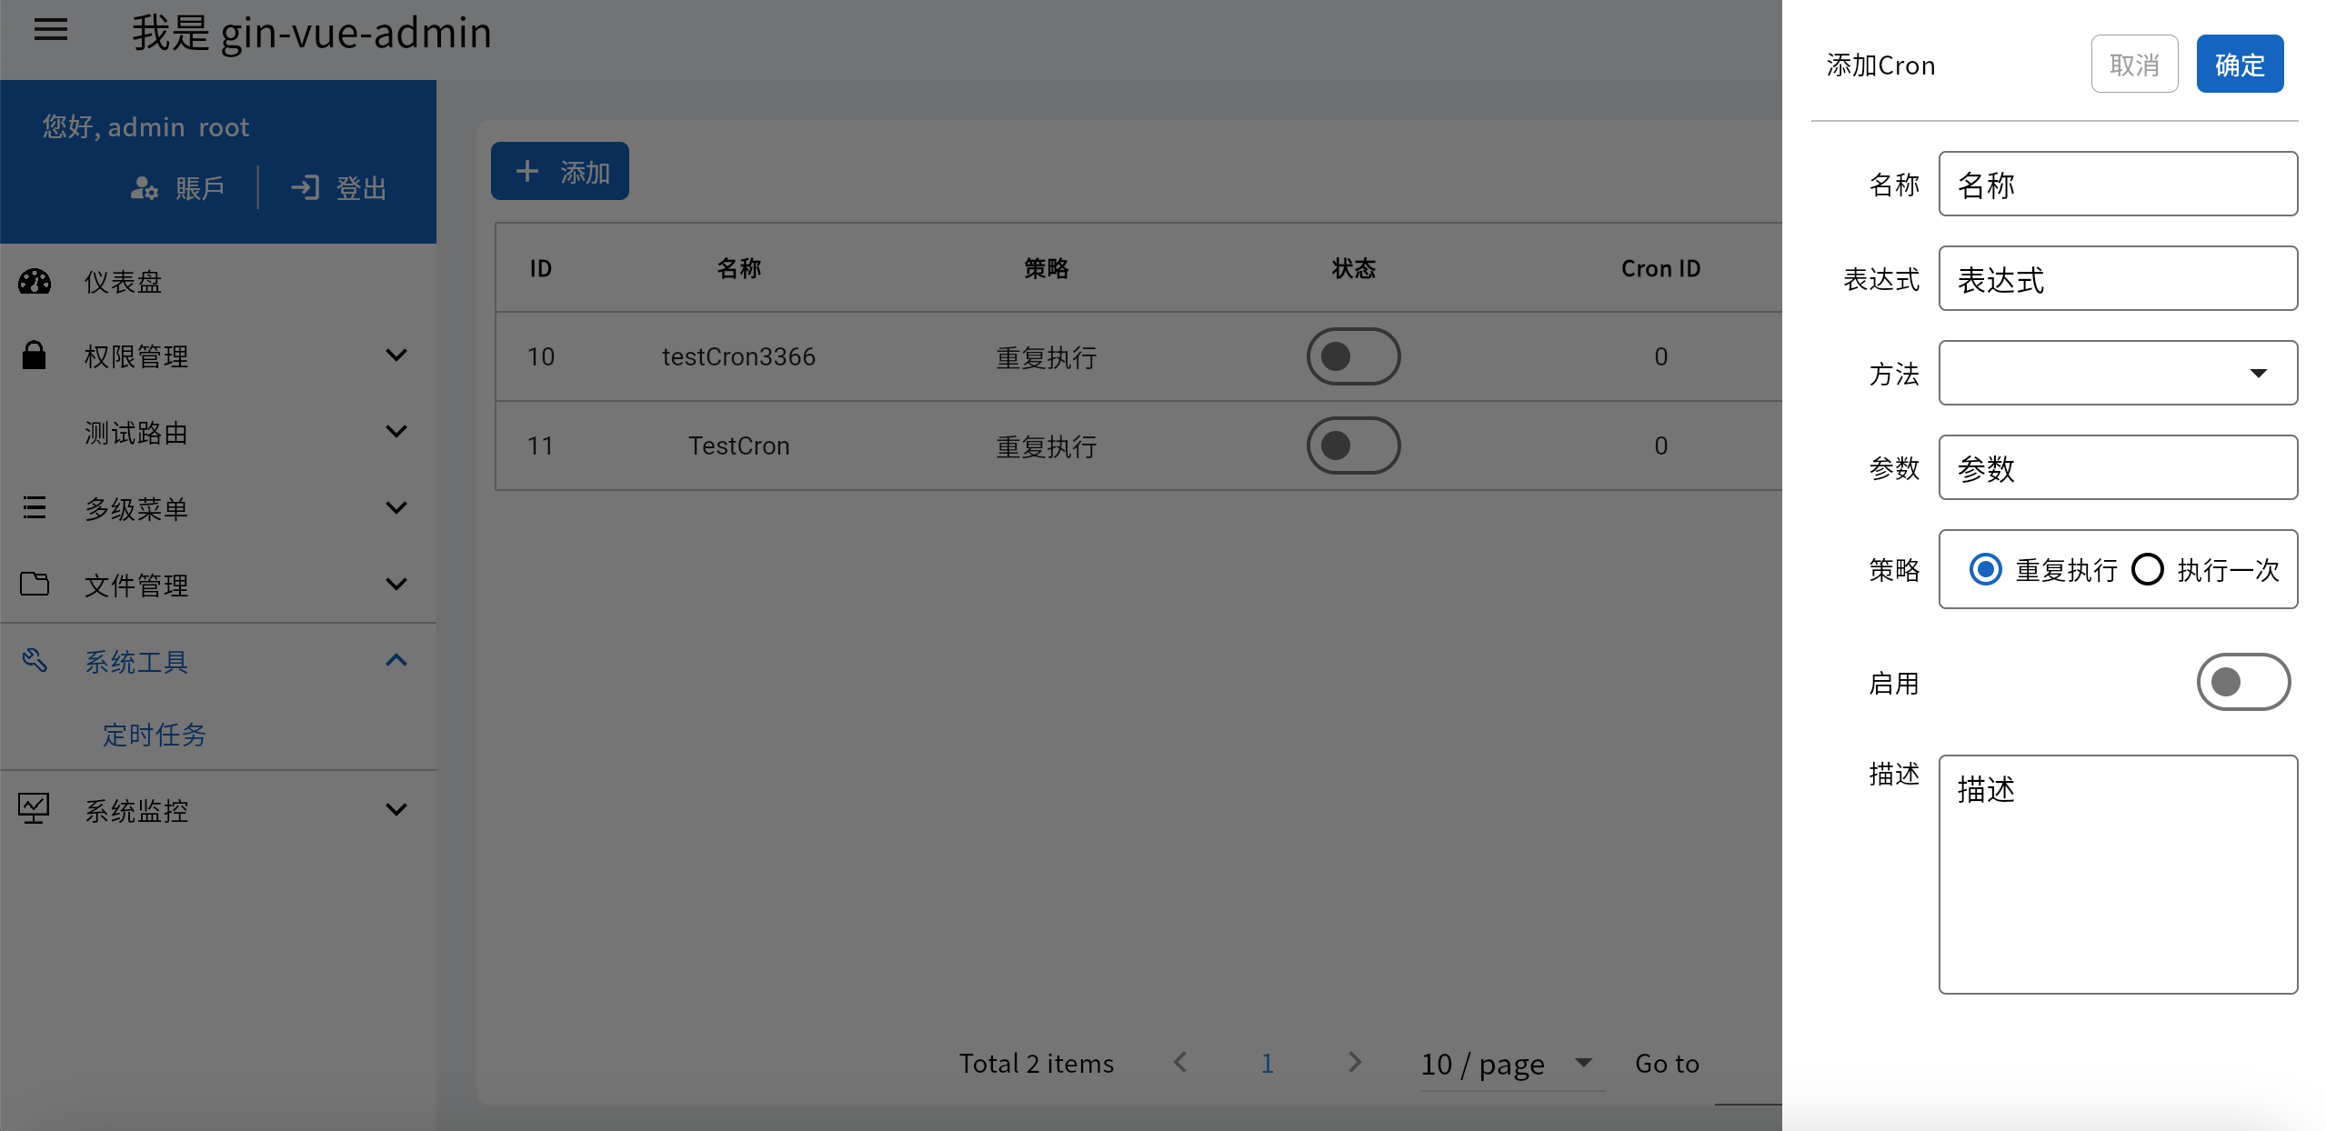The height and width of the screenshot is (1131, 2326).
Task: Click the lock icon for 权限管理
Action: 34,355
